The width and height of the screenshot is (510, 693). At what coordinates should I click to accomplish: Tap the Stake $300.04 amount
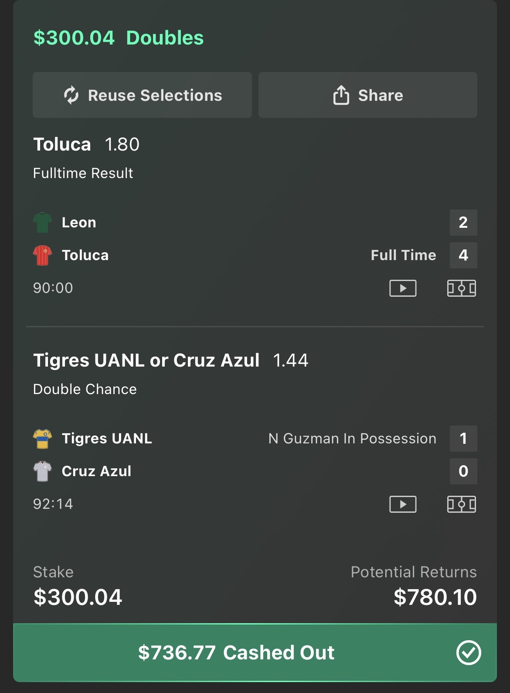78,597
